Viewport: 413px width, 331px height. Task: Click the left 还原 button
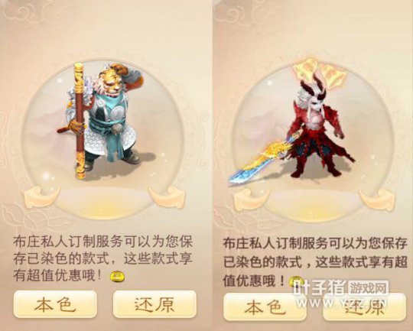[154, 304]
